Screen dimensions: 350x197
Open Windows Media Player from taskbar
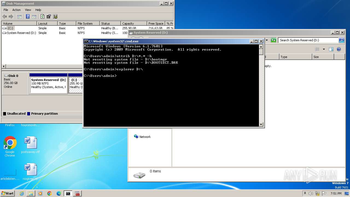[x=40, y=193]
